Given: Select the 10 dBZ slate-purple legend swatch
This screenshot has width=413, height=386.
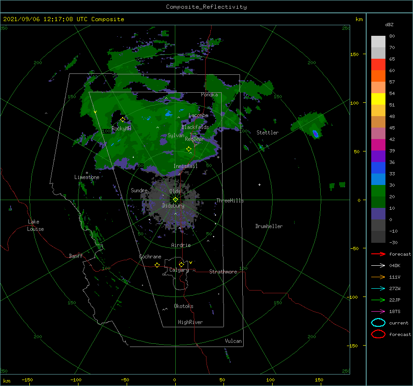Looking at the screenshot, I should 378,213.
